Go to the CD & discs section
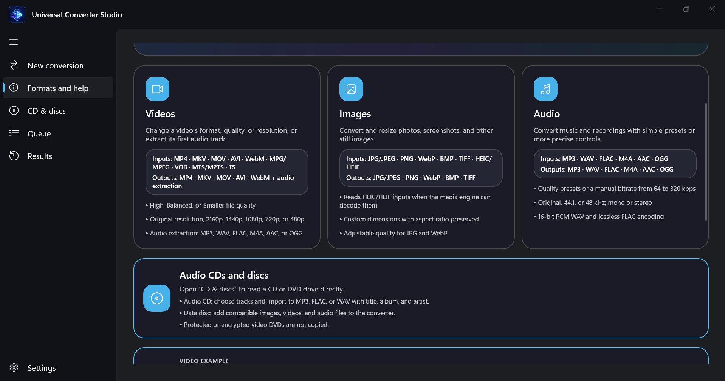 [58, 111]
